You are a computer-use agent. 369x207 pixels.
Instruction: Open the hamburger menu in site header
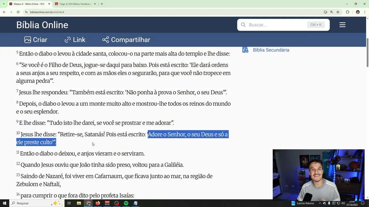point(342,25)
